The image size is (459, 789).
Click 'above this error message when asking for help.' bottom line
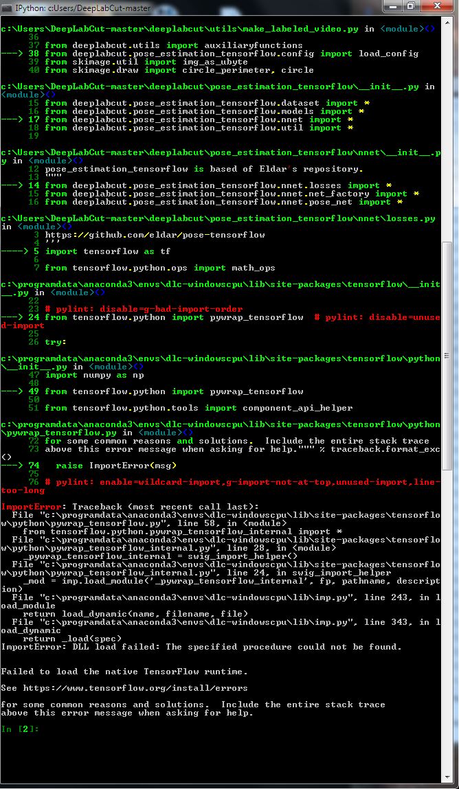coord(127,713)
